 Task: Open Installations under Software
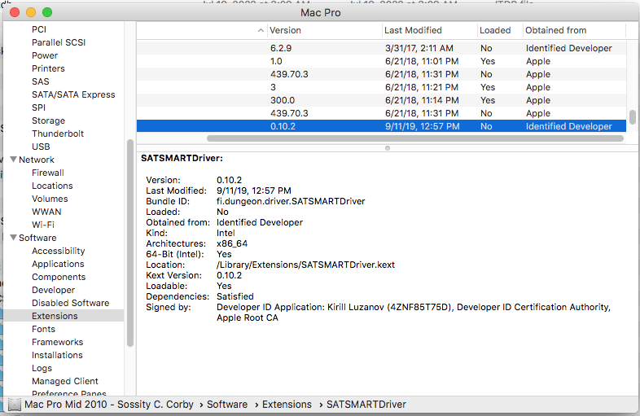(57, 355)
